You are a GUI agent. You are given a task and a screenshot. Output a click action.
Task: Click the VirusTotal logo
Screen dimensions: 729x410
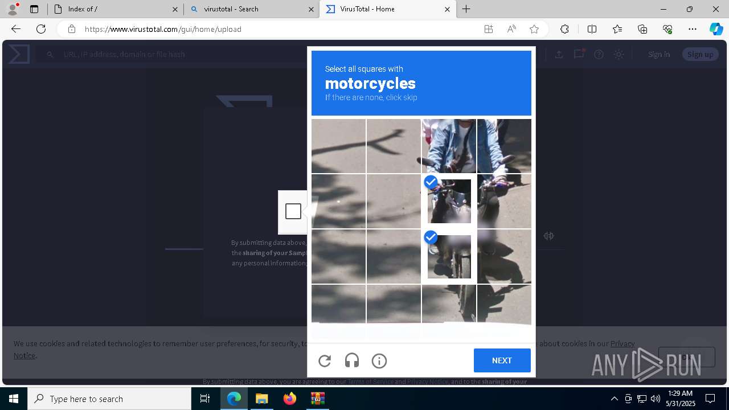point(19,54)
